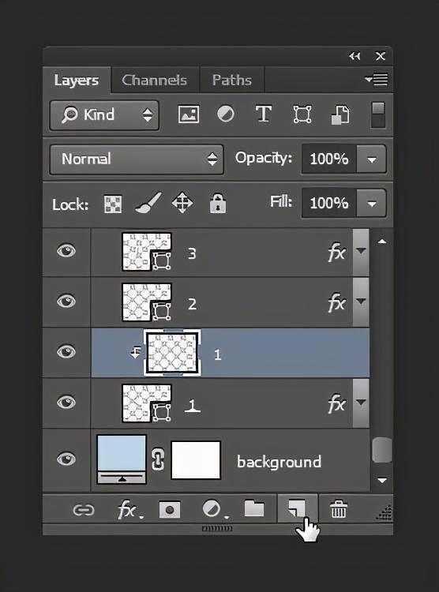Add a layer style with fx button
This screenshot has width=439, height=592.
(129, 511)
